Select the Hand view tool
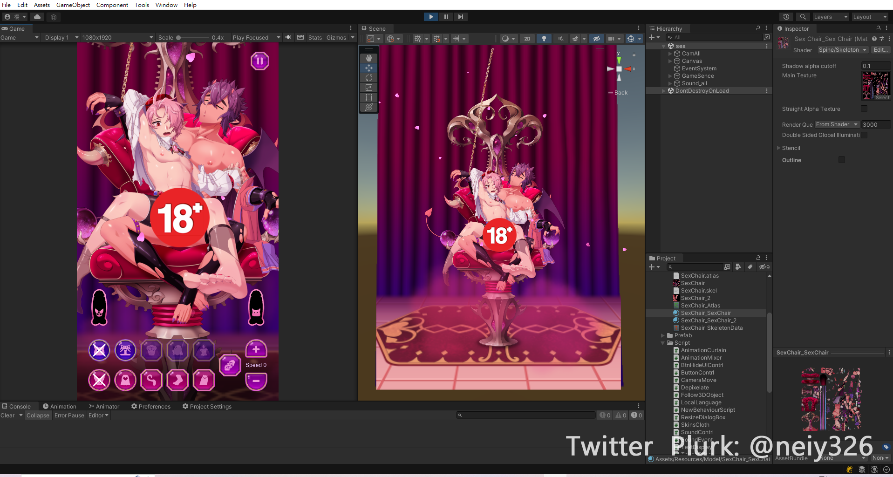Screen dimensions: 893x477 [x=369, y=58]
